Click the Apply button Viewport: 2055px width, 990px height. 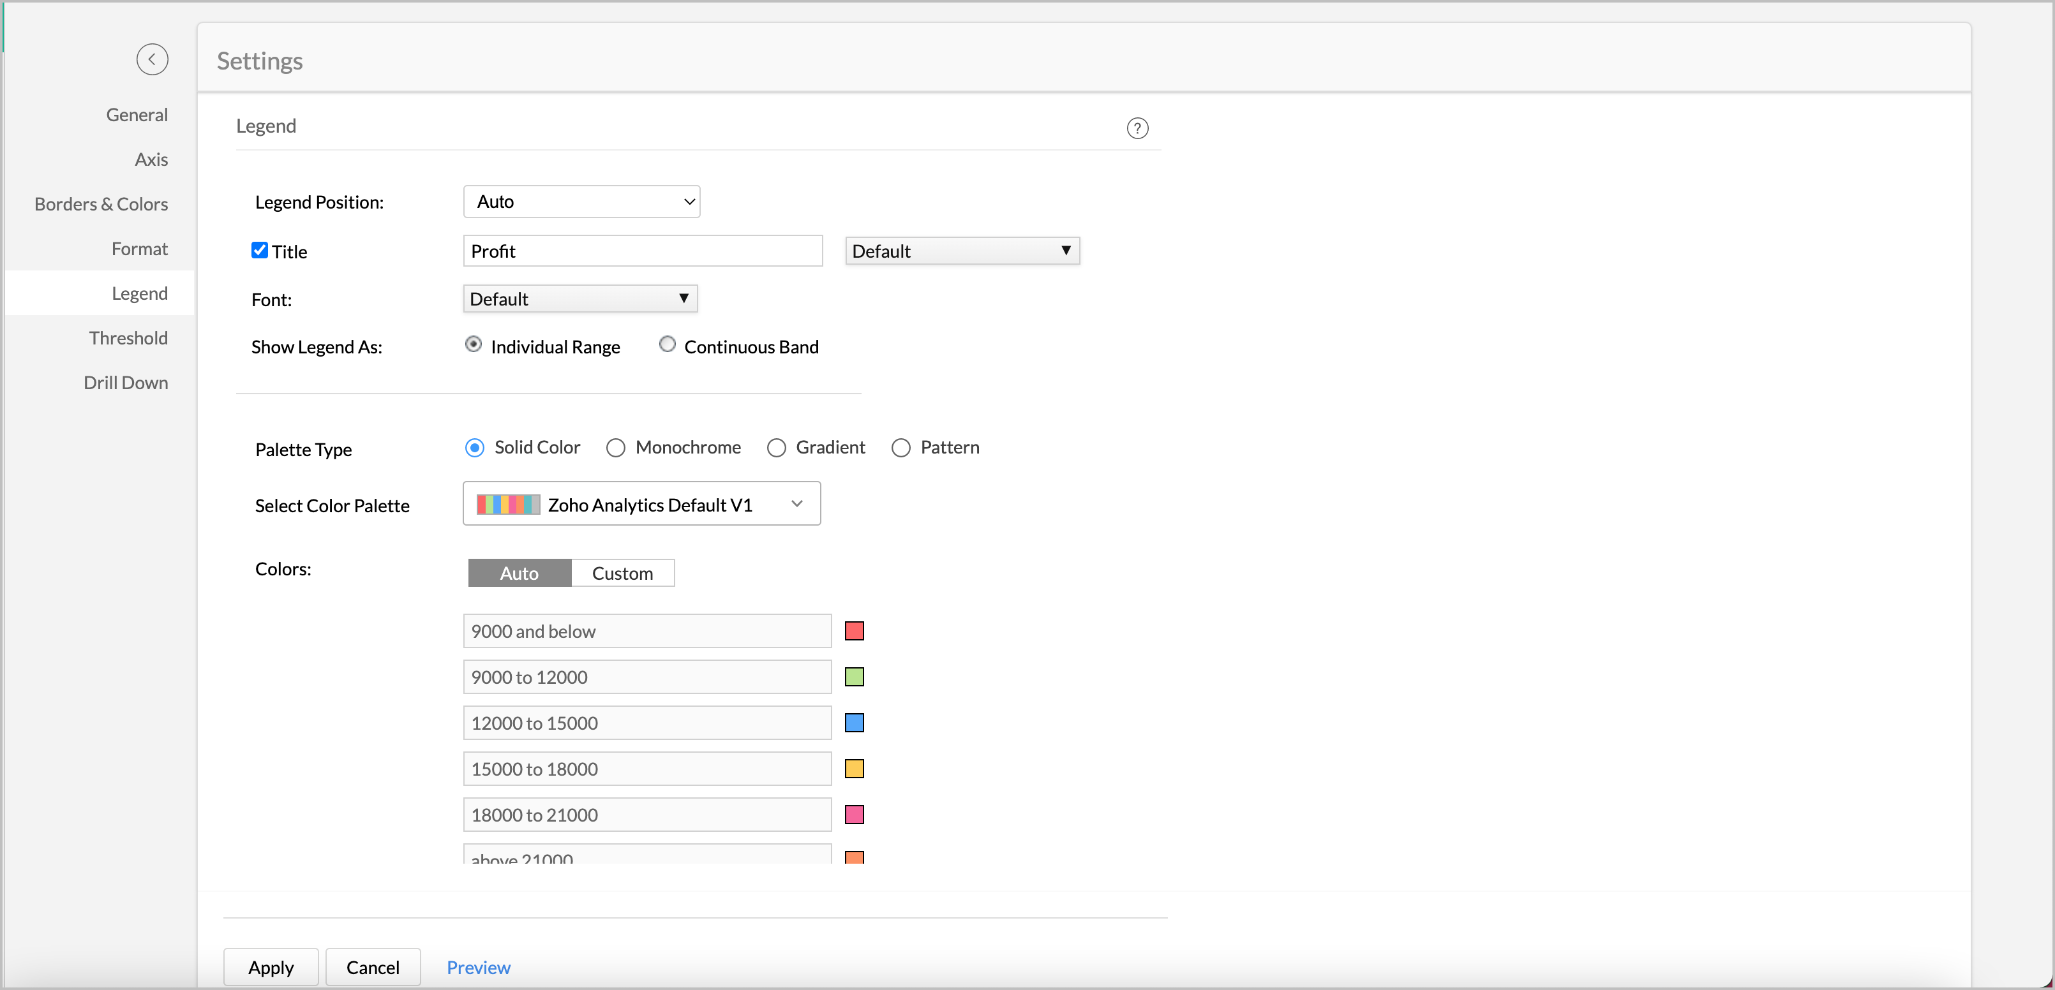point(271,967)
